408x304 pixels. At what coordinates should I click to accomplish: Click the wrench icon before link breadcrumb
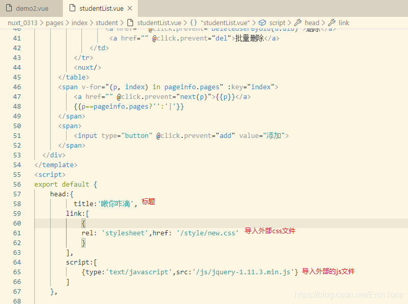point(332,23)
